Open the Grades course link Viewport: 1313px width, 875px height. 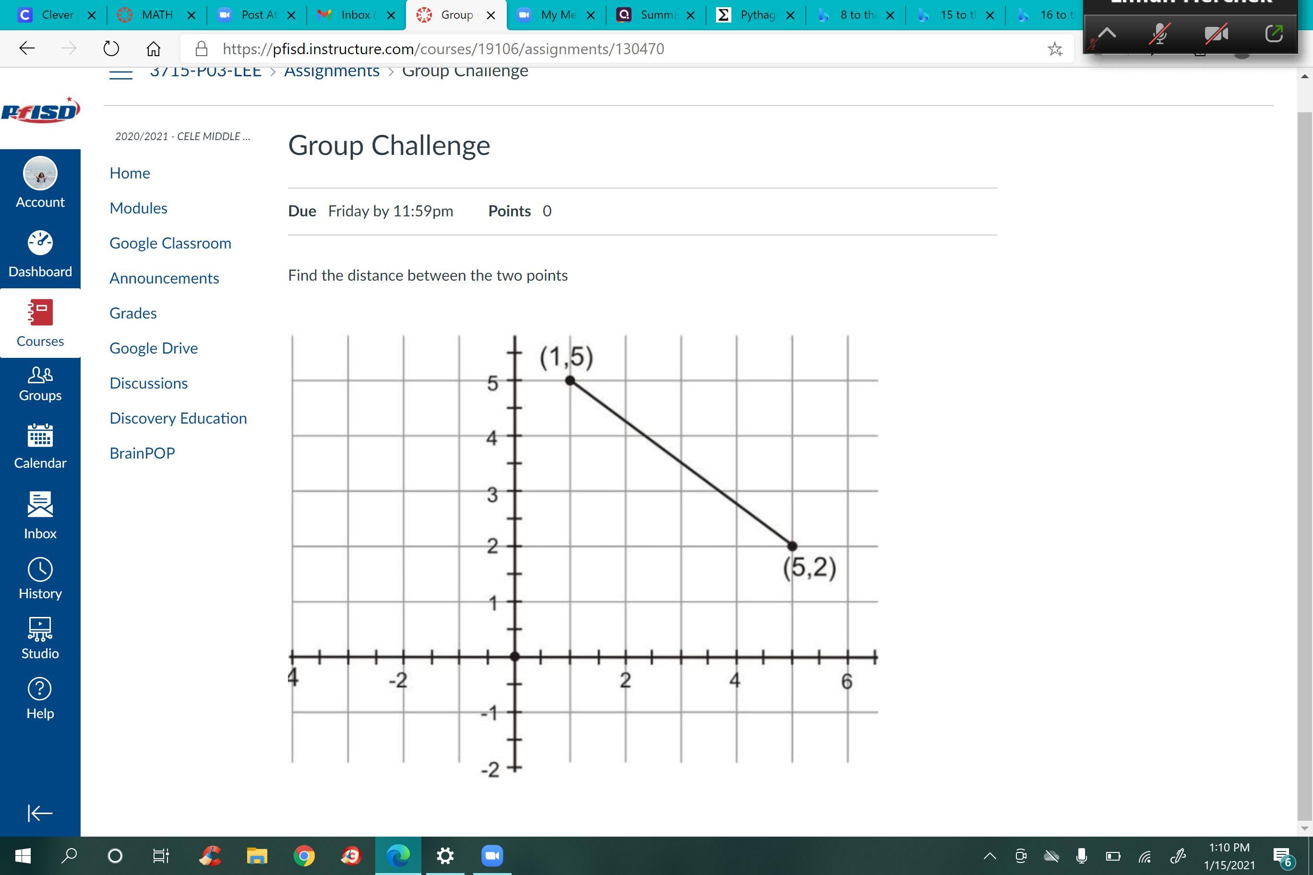[x=133, y=313]
